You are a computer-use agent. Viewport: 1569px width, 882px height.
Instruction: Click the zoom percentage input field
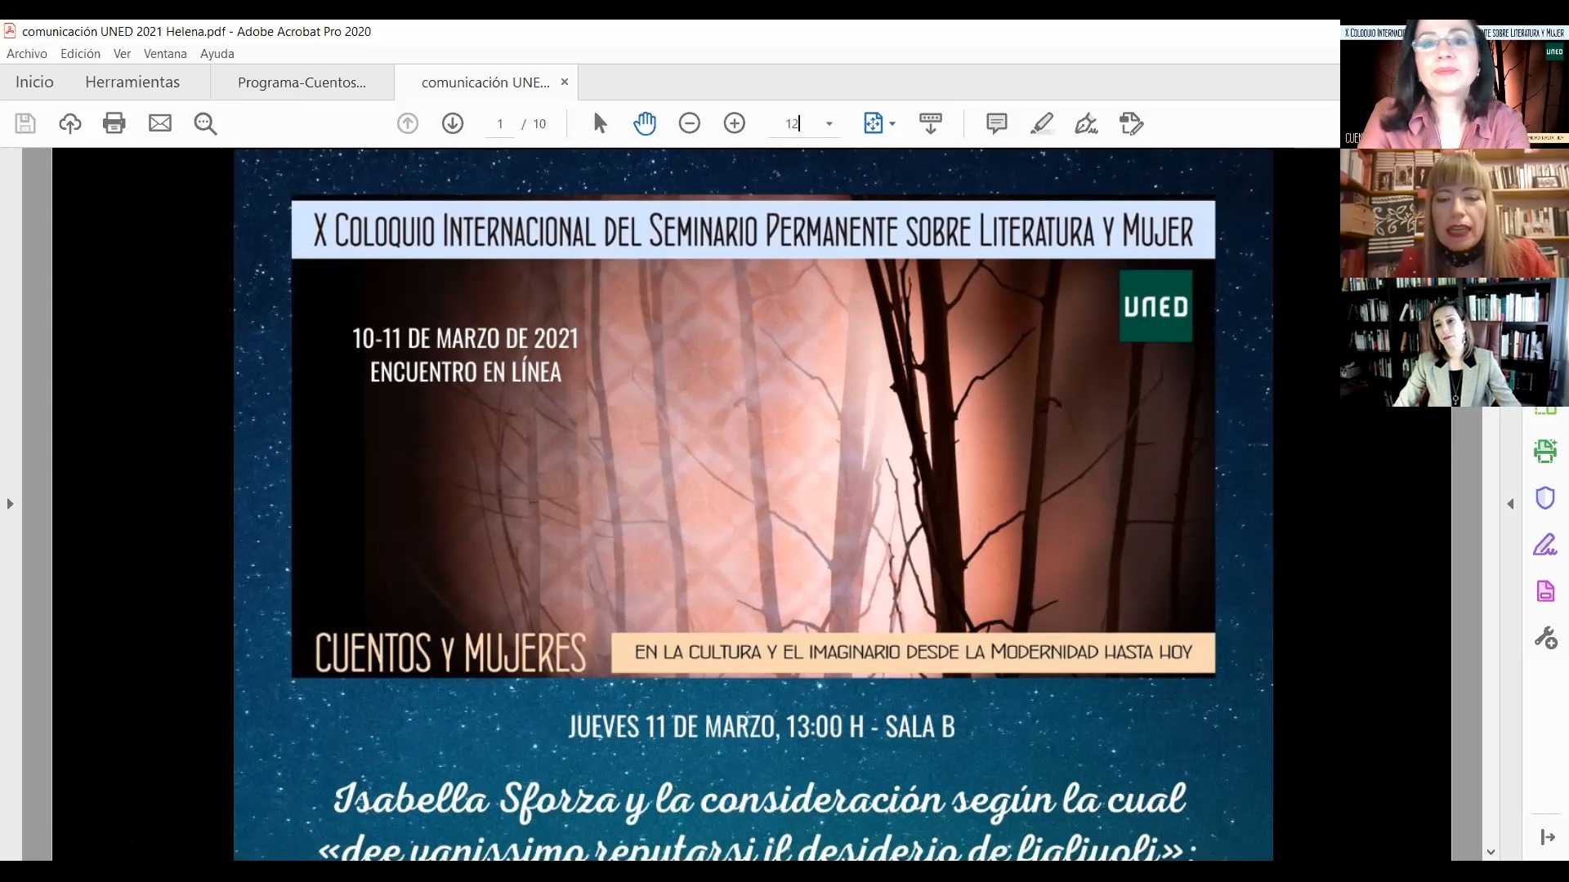coord(793,124)
